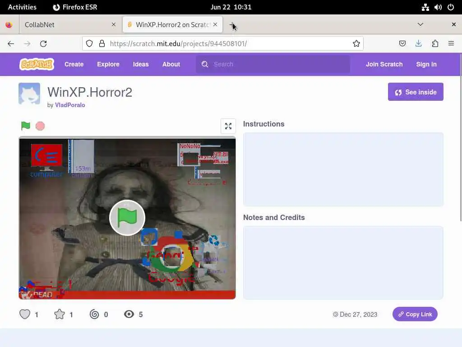
Task: Show site security padlock info
Action: pos(102,44)
